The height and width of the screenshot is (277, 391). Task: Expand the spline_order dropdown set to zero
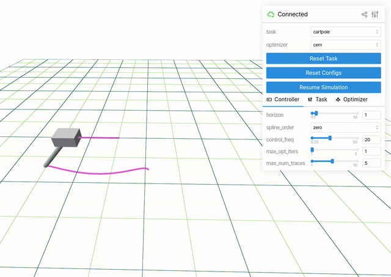pyautogui.click(x=346, y=127)
